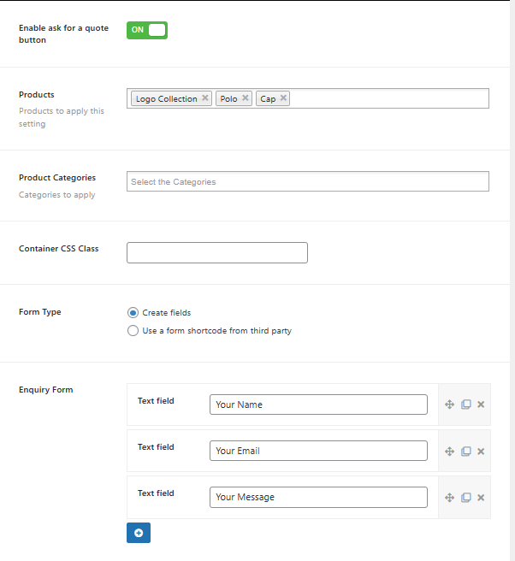Focus the Container CSS Class input

click(x=217, y=252)
